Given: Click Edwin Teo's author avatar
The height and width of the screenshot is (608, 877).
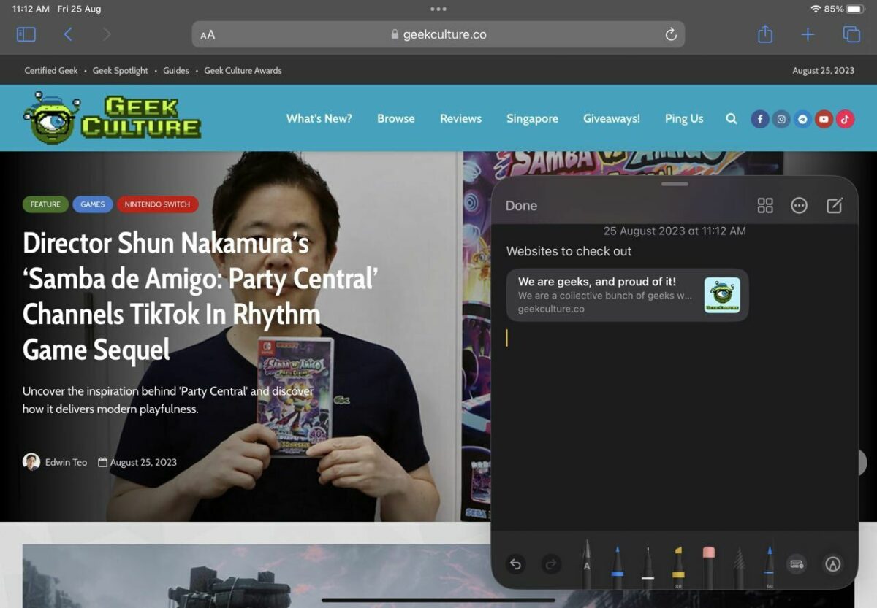Looking at the screenshot, I should pyautogui.click(x=31, y=462).
